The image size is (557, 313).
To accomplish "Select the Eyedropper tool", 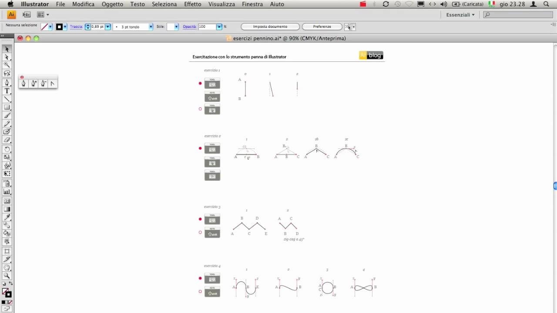I will pos(7,217).
